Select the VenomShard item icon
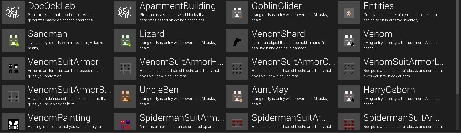This screenshot has width=461, height=133. tap(237, 40)
